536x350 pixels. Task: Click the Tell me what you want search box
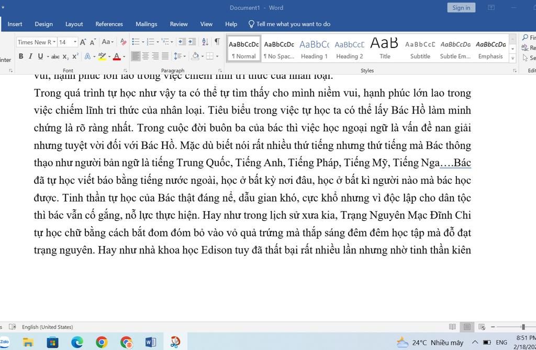[x=289, y=24]
